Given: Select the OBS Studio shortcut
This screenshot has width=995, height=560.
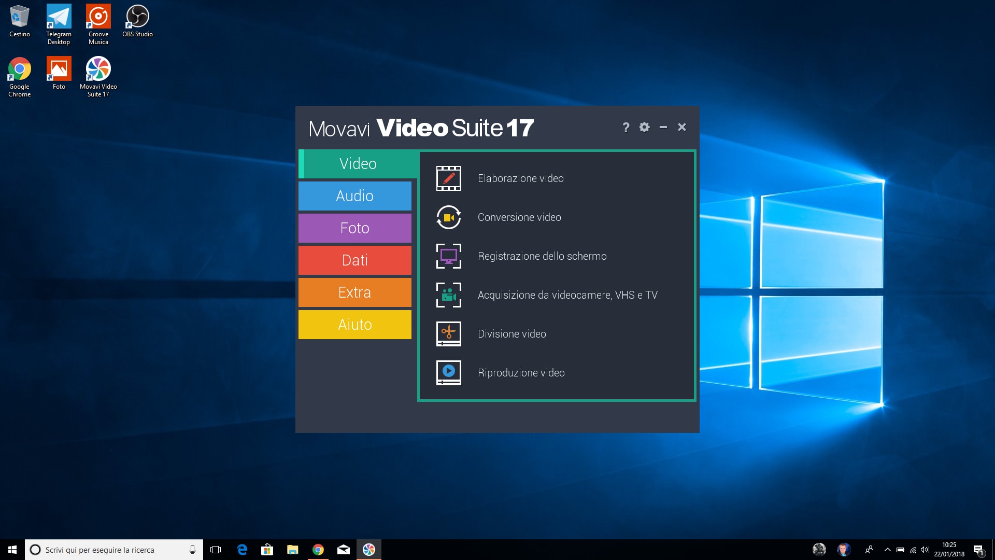Looking at the screenshot, I should pos(137,22).
